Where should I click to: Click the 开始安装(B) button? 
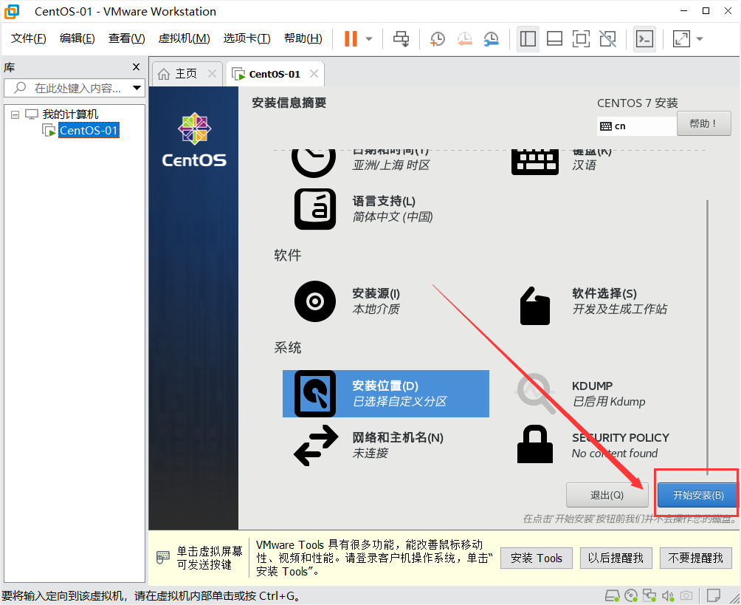pos(695,495)
